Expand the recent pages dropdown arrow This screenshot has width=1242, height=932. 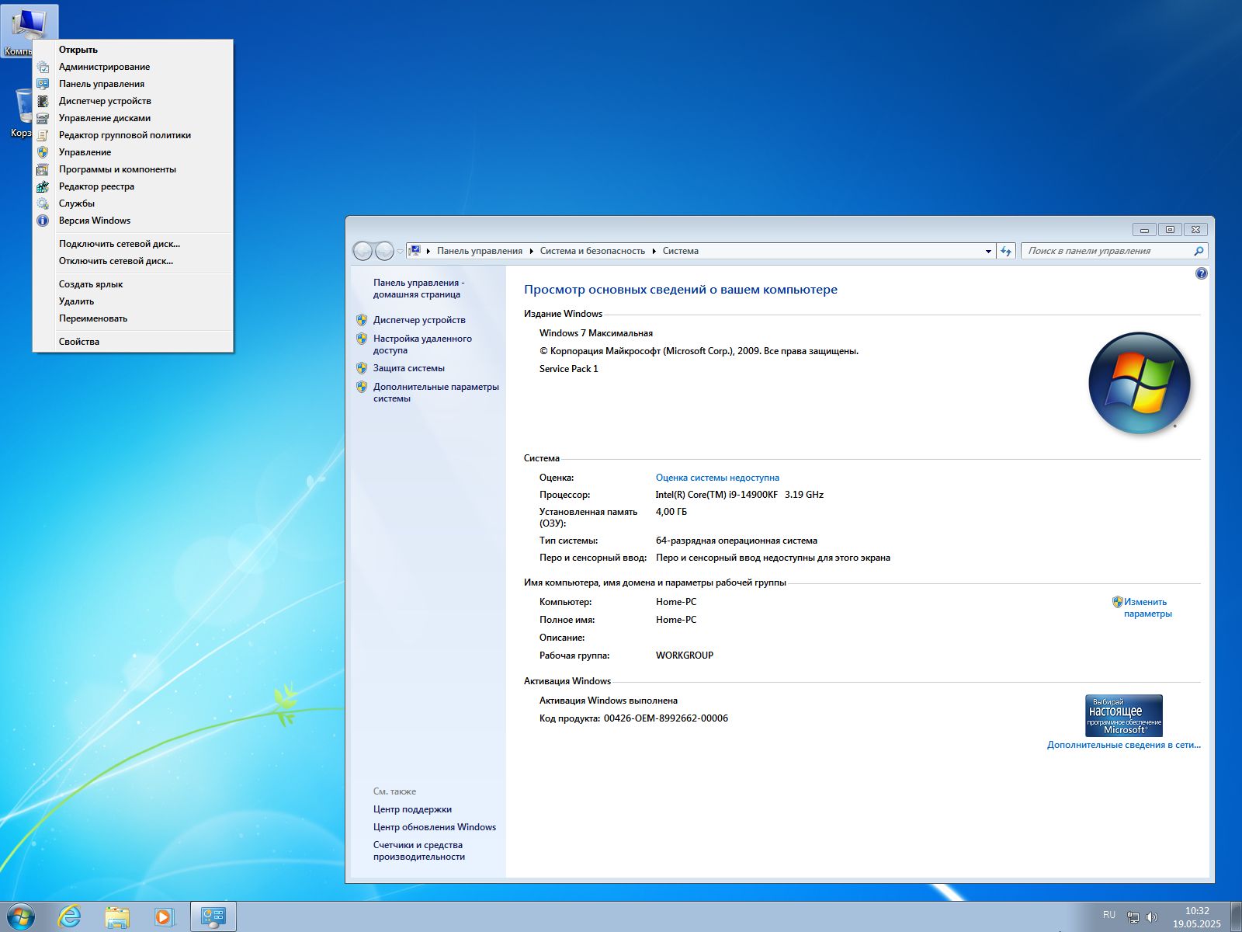click(x=401, y=251)
